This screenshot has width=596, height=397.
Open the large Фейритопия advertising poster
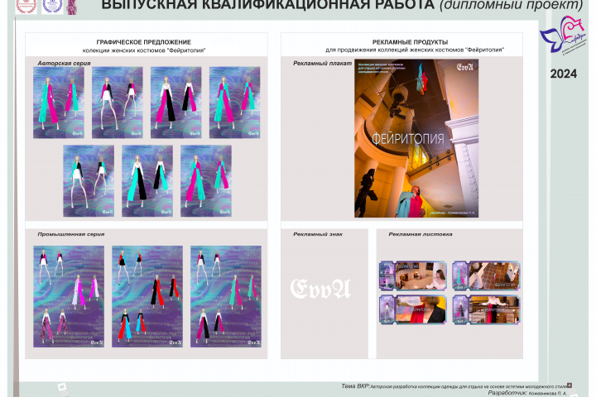[416, 138]
